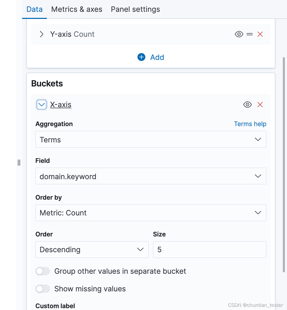Click the blue plus Add icon
The image size is (287, 310).
(x=141, y=57)
